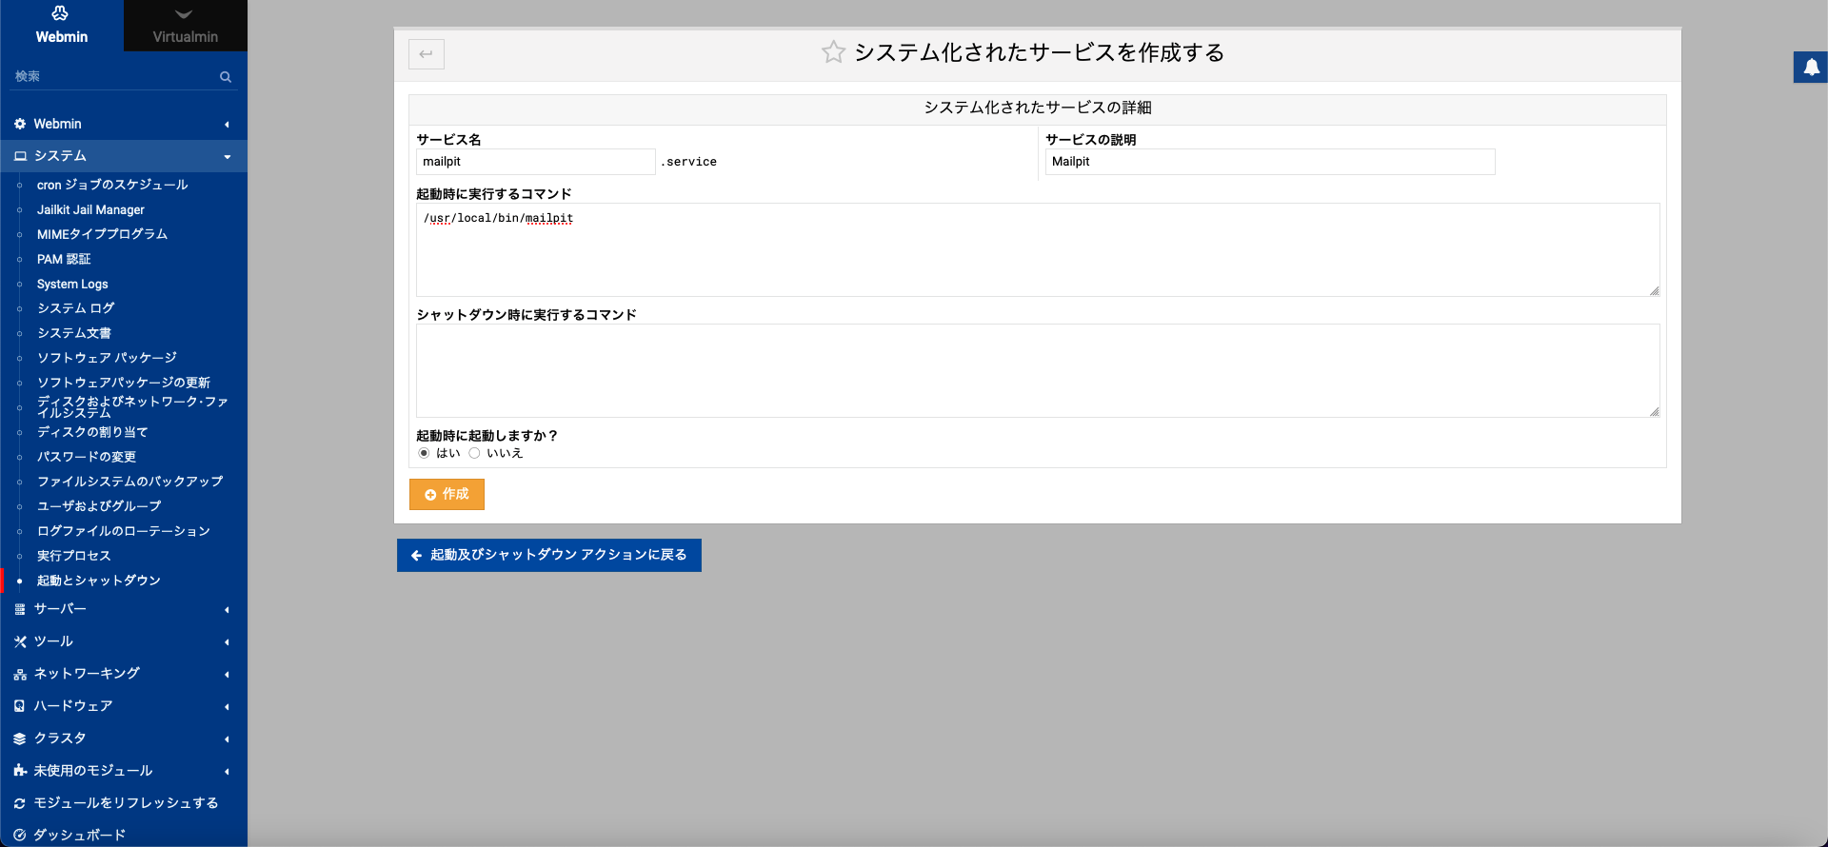
Task: Select いいえ for start at boot
Action: (474, 453)
